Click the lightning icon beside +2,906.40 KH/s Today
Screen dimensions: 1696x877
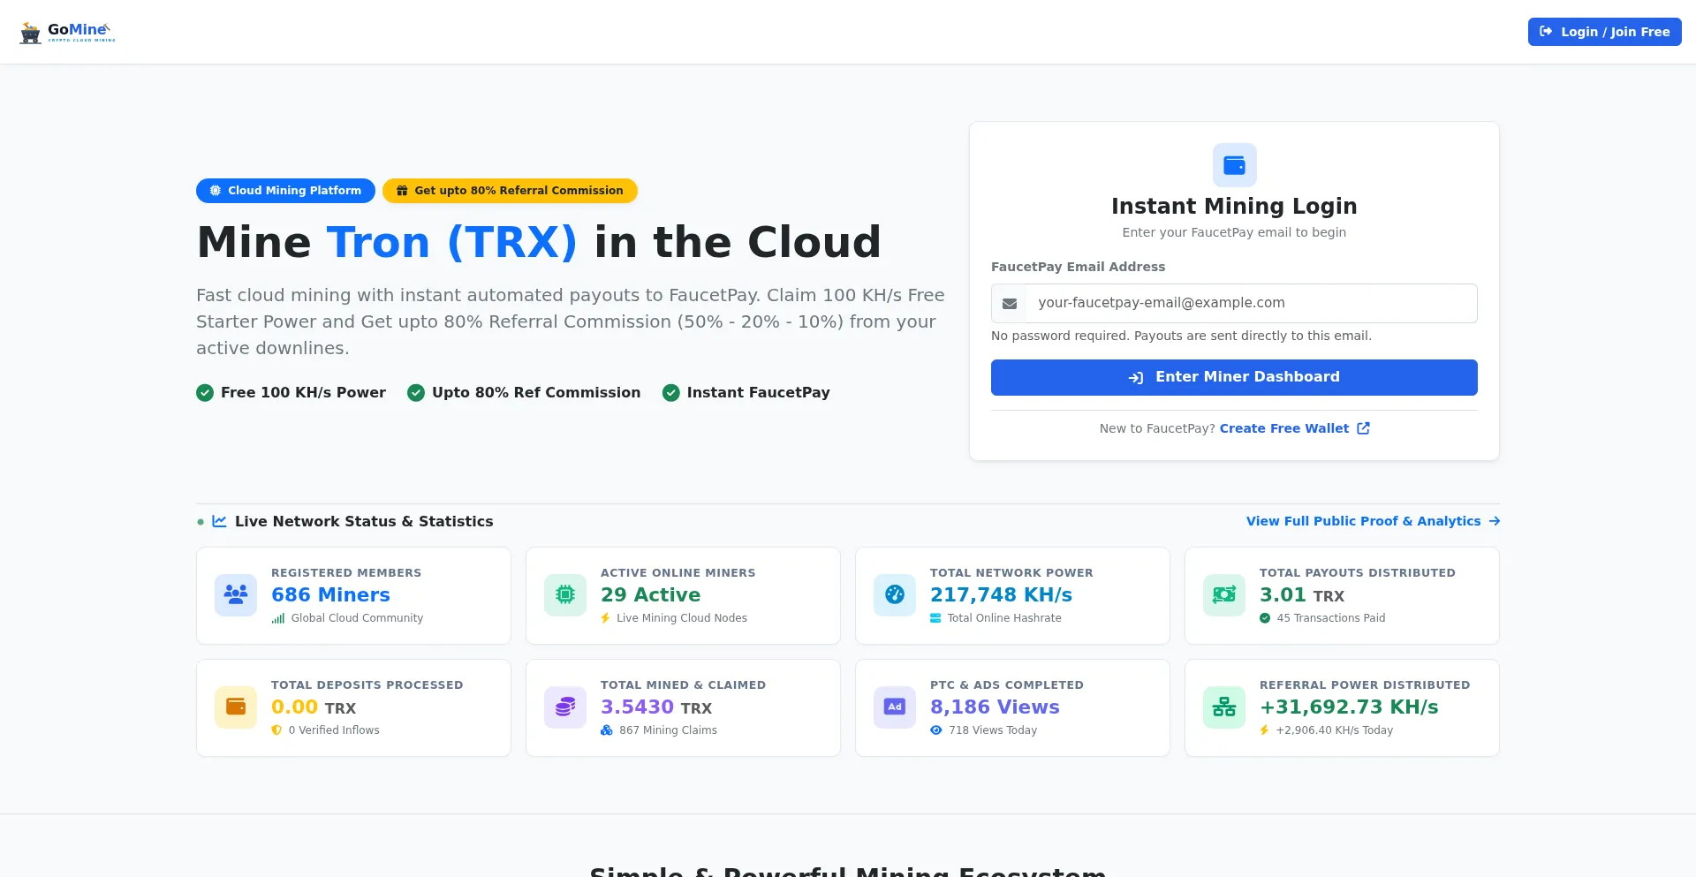tap(1264, 730)
